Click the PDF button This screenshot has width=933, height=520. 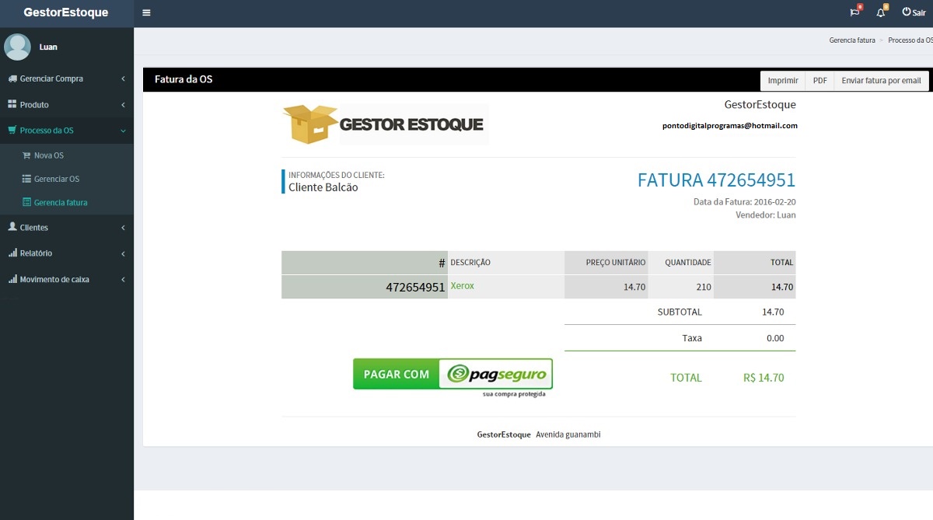819,80
